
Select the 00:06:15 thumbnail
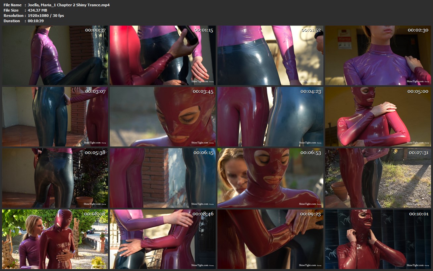163,178
